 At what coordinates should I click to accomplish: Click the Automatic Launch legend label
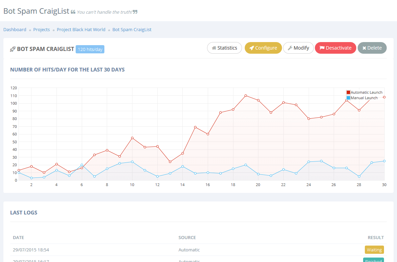[x=366, y=92]
